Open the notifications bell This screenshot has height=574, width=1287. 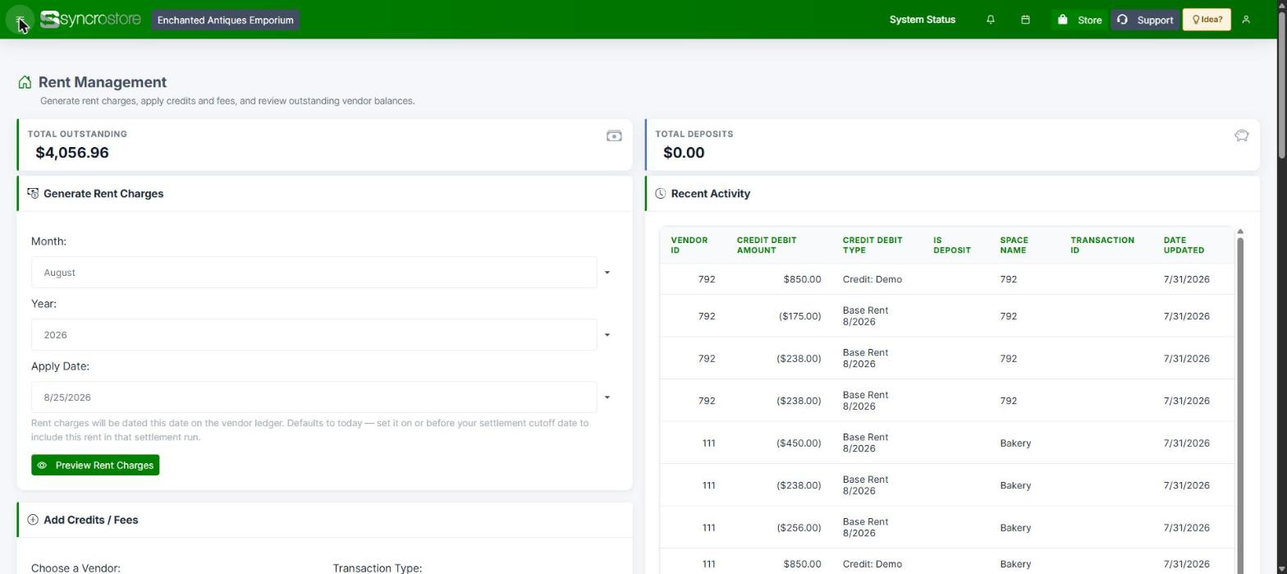pyautogui.click(x=991, y=20)
